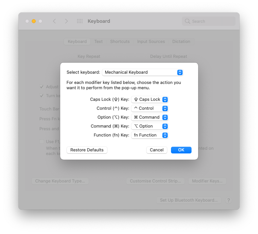Open help via question mark button
Viewport: 258px width, 234px height.
229,200
